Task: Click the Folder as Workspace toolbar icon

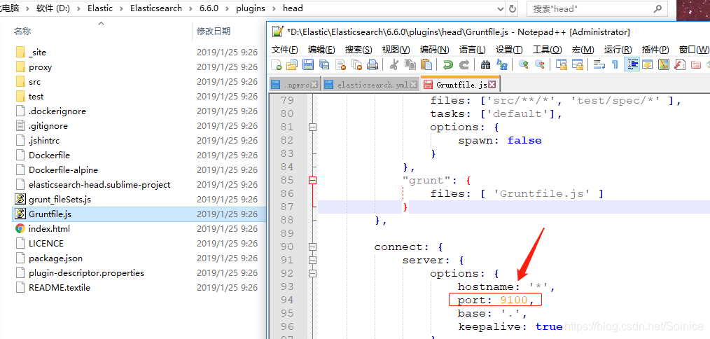Action: (x=696, y=65)
